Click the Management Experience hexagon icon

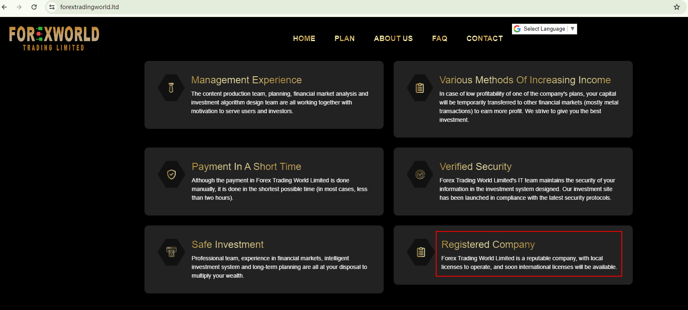[x=171, y=87]
